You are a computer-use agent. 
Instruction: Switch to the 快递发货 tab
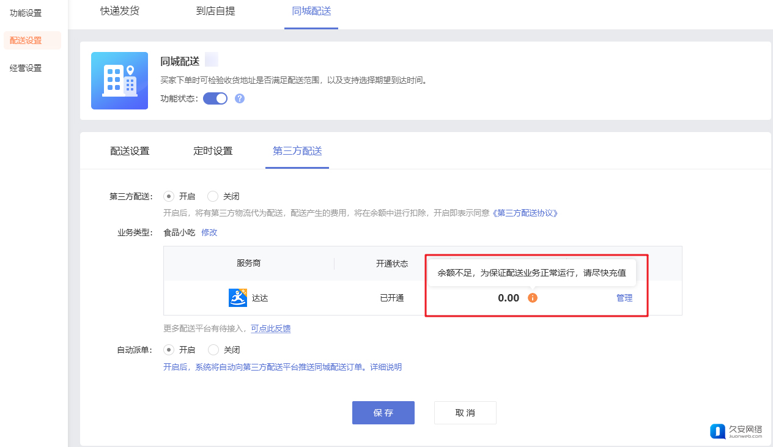120,11
